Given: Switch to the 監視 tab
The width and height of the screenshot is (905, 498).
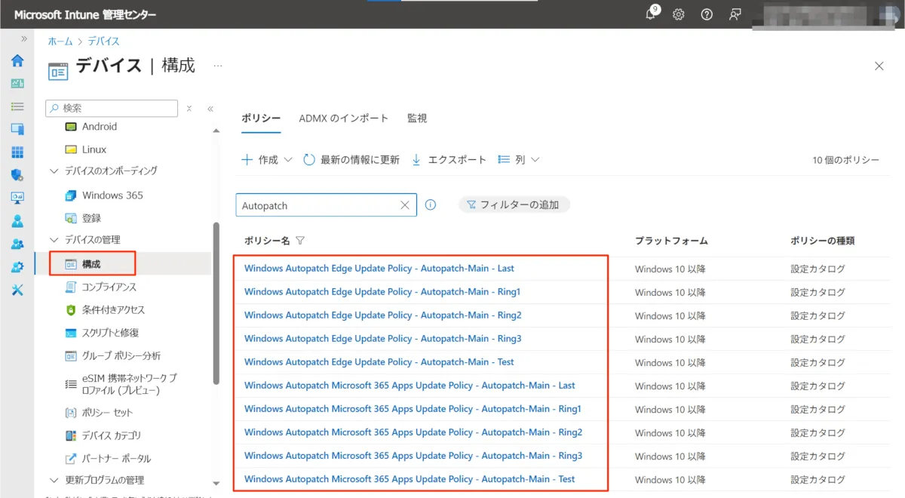Looking at the screenshot, I should [417, 118].
